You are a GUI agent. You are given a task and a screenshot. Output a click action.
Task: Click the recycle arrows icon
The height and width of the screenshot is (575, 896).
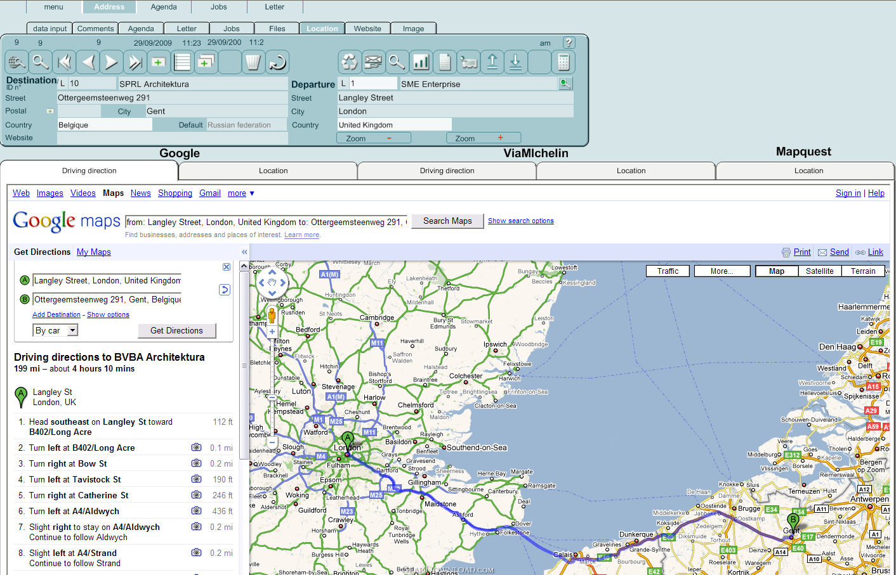(x=349, y=62)
